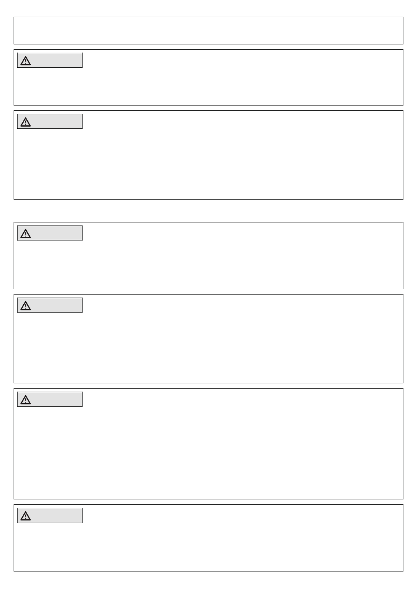The height and width of the screenshot is (604, 417).
Task: Click the gray label bar of the first warning box
Action: pos(50,60)
